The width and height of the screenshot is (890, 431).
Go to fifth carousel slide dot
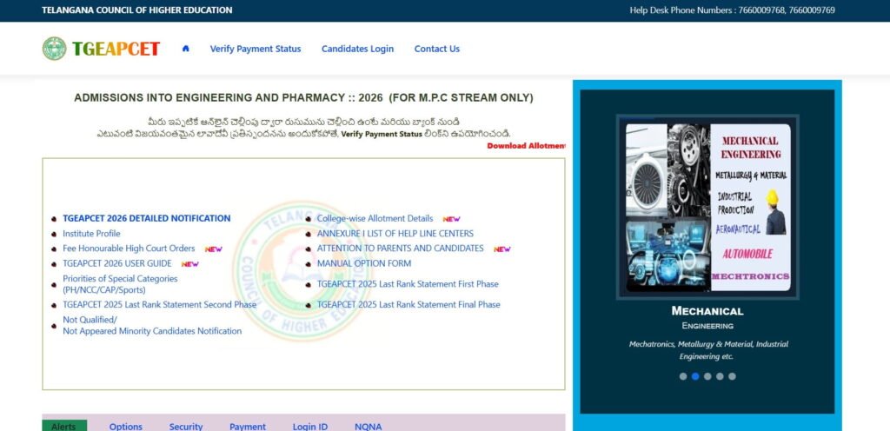732,376
